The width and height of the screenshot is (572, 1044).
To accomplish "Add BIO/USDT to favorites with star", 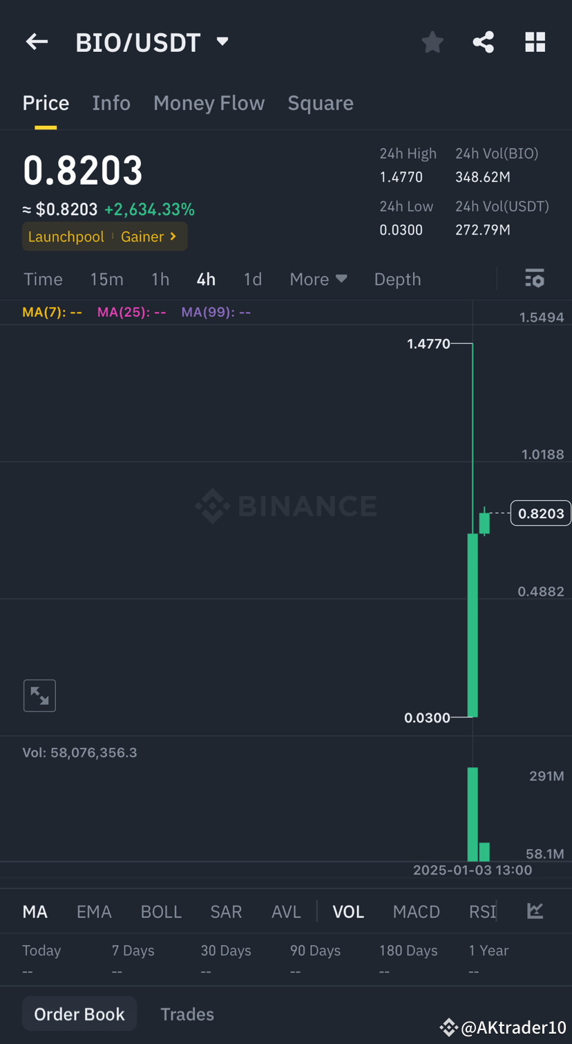I will point(432,42).
